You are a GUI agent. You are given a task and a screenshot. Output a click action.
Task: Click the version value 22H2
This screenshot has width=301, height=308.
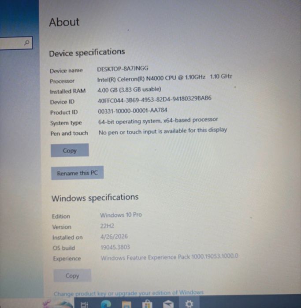coord(107,226)
